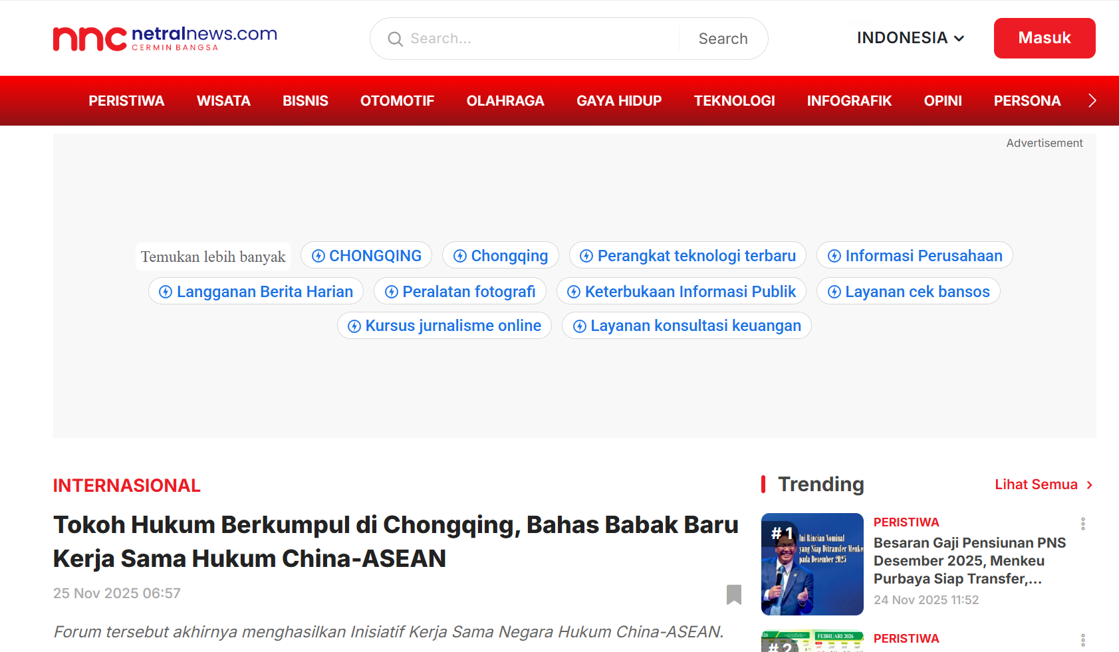
Task: Open the PERISTIWA category
Action: (126, 101)
